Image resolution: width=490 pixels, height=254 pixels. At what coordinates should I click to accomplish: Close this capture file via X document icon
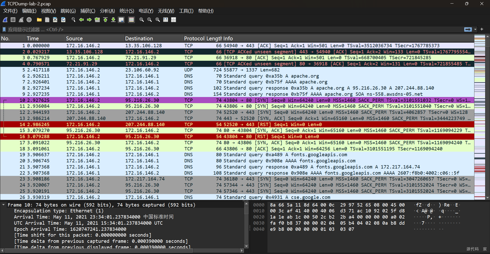click(55, 20)
